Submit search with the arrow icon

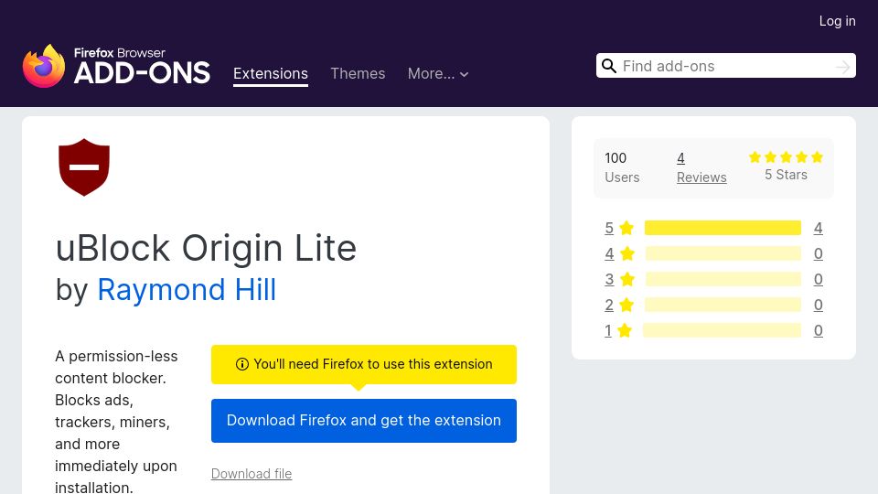coord(842,67)
